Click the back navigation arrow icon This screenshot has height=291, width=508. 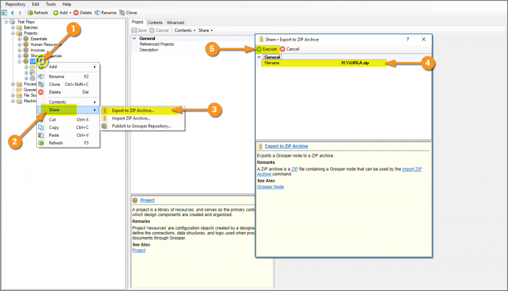[x=12, y=12]
